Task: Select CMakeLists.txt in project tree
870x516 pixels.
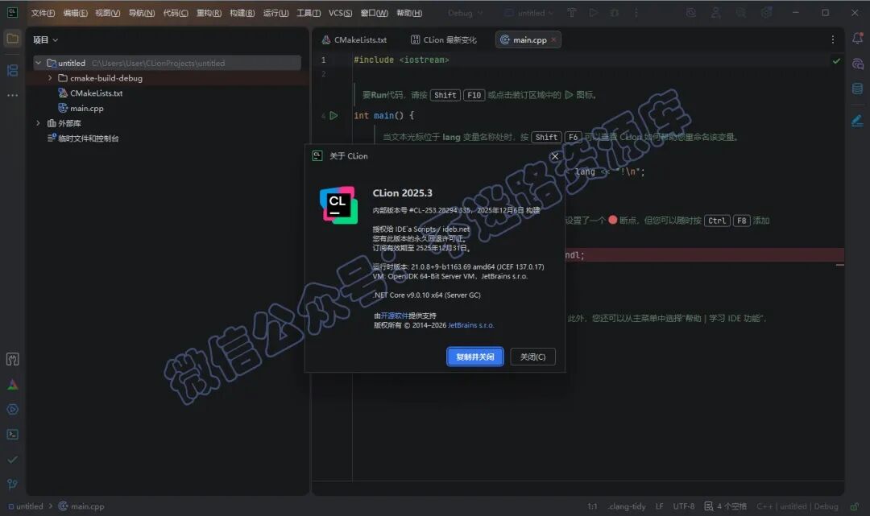Action: pyautogui.click(x=96, y=93)
